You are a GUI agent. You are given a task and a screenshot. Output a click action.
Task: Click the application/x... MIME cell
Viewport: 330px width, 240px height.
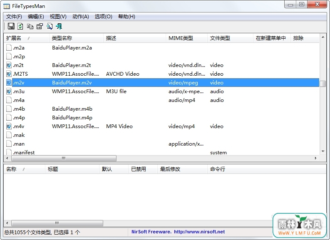click(x=186, y=144)
